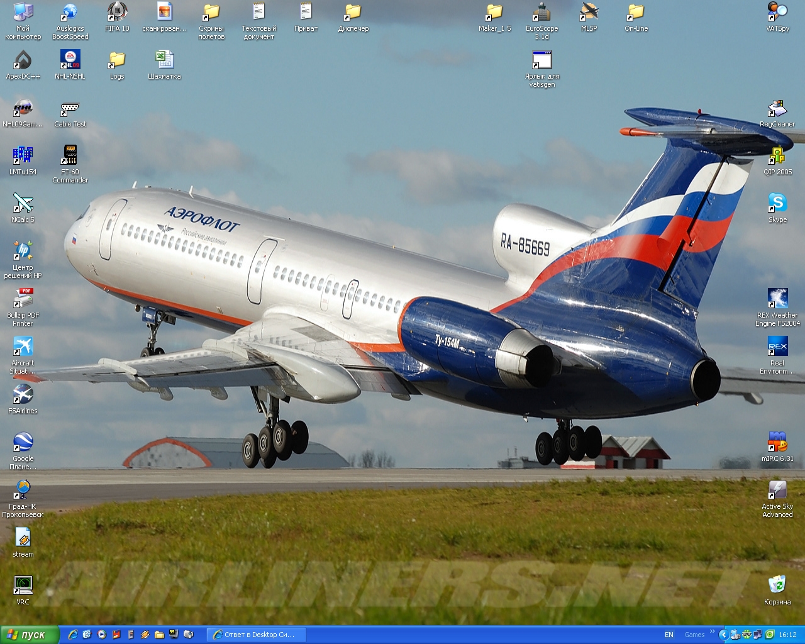The image size is (805, 644).
Task: Select REX Weather Engine FS2004 icon
Action: coord(777,308)
